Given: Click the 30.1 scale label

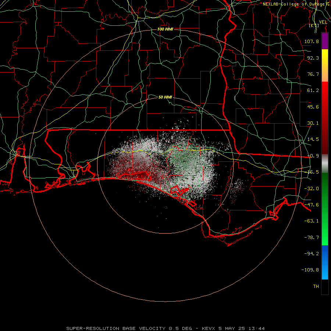Looking at the screenshot, I should point(313,123).
